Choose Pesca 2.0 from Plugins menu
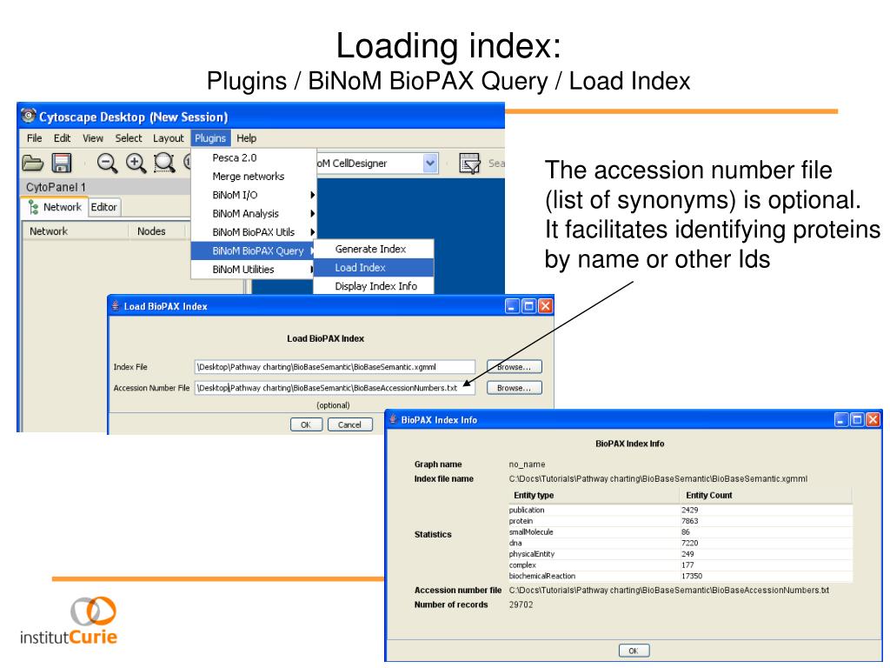890x668 pixels. pos(253,158)
